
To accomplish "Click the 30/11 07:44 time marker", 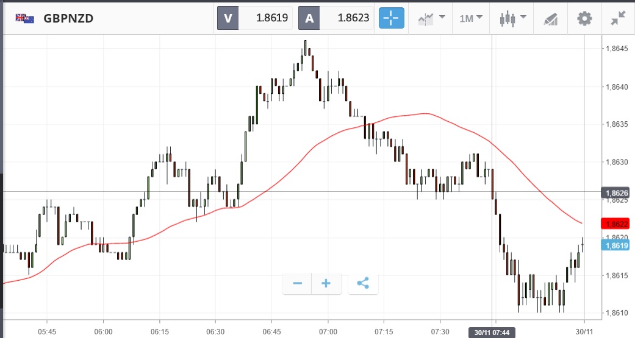I will pos(492,333).
